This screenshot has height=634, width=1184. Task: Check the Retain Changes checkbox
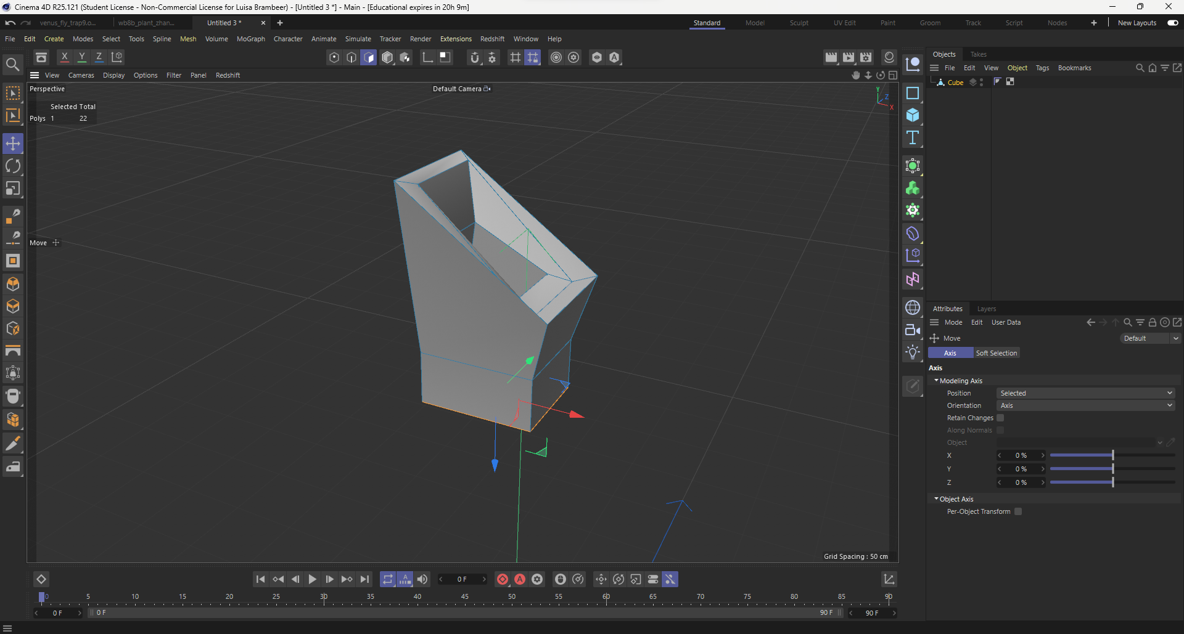[x=1000, y=418]
